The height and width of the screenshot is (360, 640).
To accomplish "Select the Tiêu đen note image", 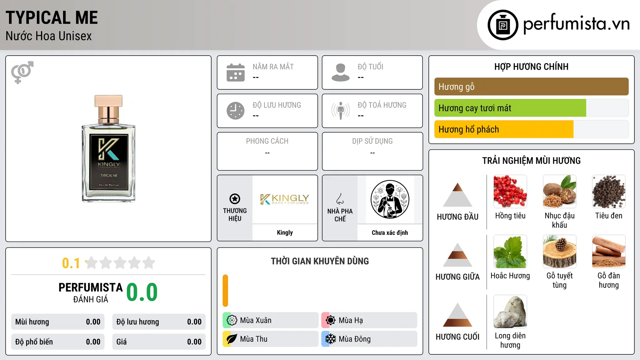I will point(609,192).
